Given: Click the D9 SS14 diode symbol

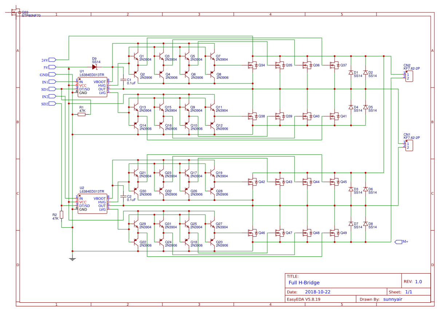Looking at the screenshot, I should point(94,67).
